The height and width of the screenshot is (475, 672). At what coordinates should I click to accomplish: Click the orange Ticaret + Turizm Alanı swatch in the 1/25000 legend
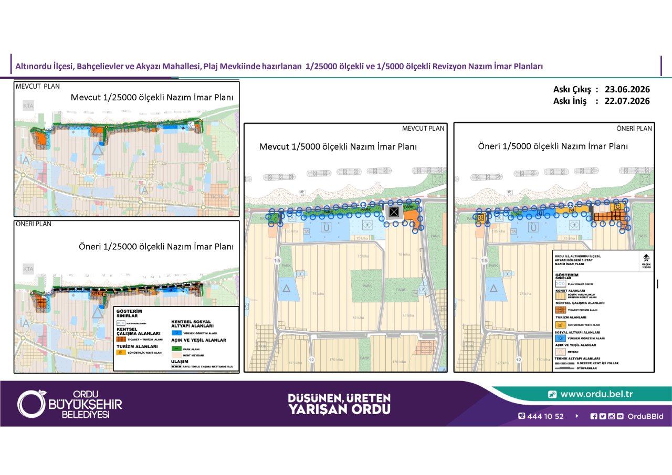tap(121, 339)
